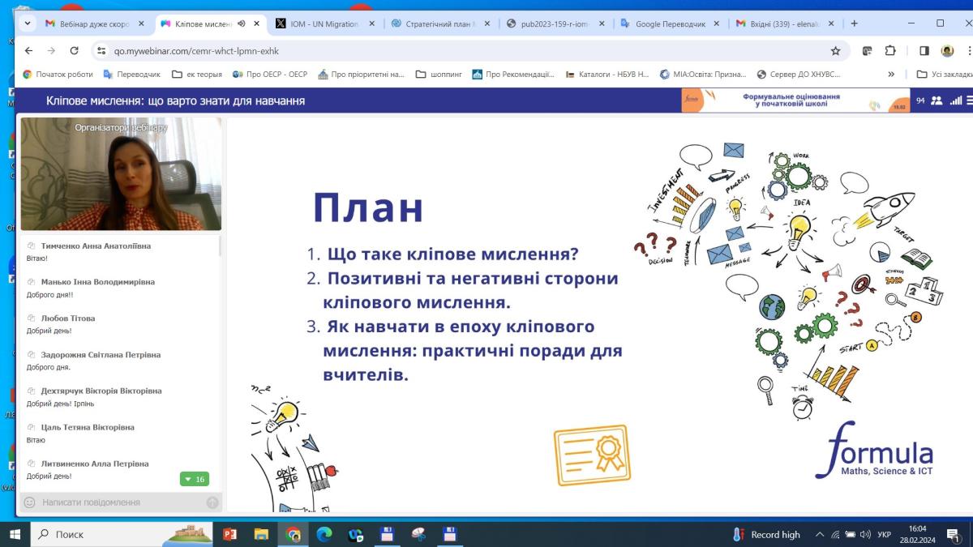Open the webinar participants list icon

(937, 100)
